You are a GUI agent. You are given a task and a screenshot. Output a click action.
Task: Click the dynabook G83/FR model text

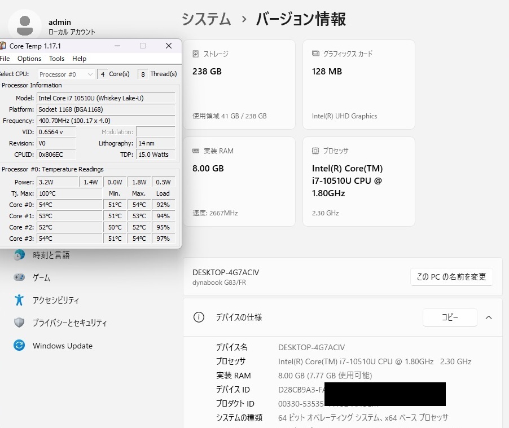pos(219,283)
